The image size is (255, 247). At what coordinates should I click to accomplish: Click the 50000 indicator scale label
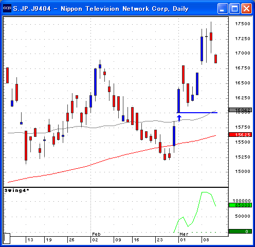pyautogui.click(x=243, y=216)
